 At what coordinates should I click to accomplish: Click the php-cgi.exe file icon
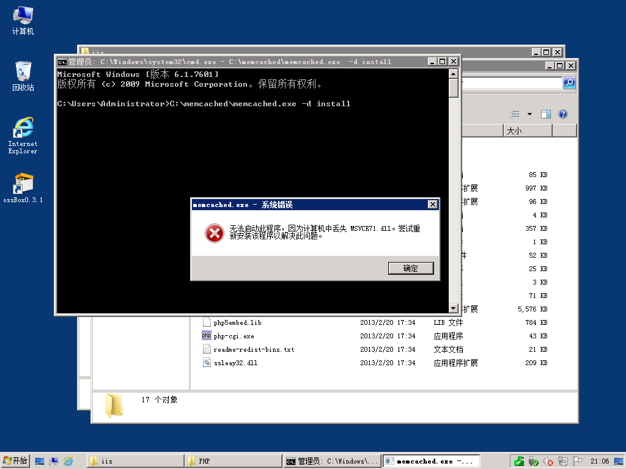click(207, 336)
